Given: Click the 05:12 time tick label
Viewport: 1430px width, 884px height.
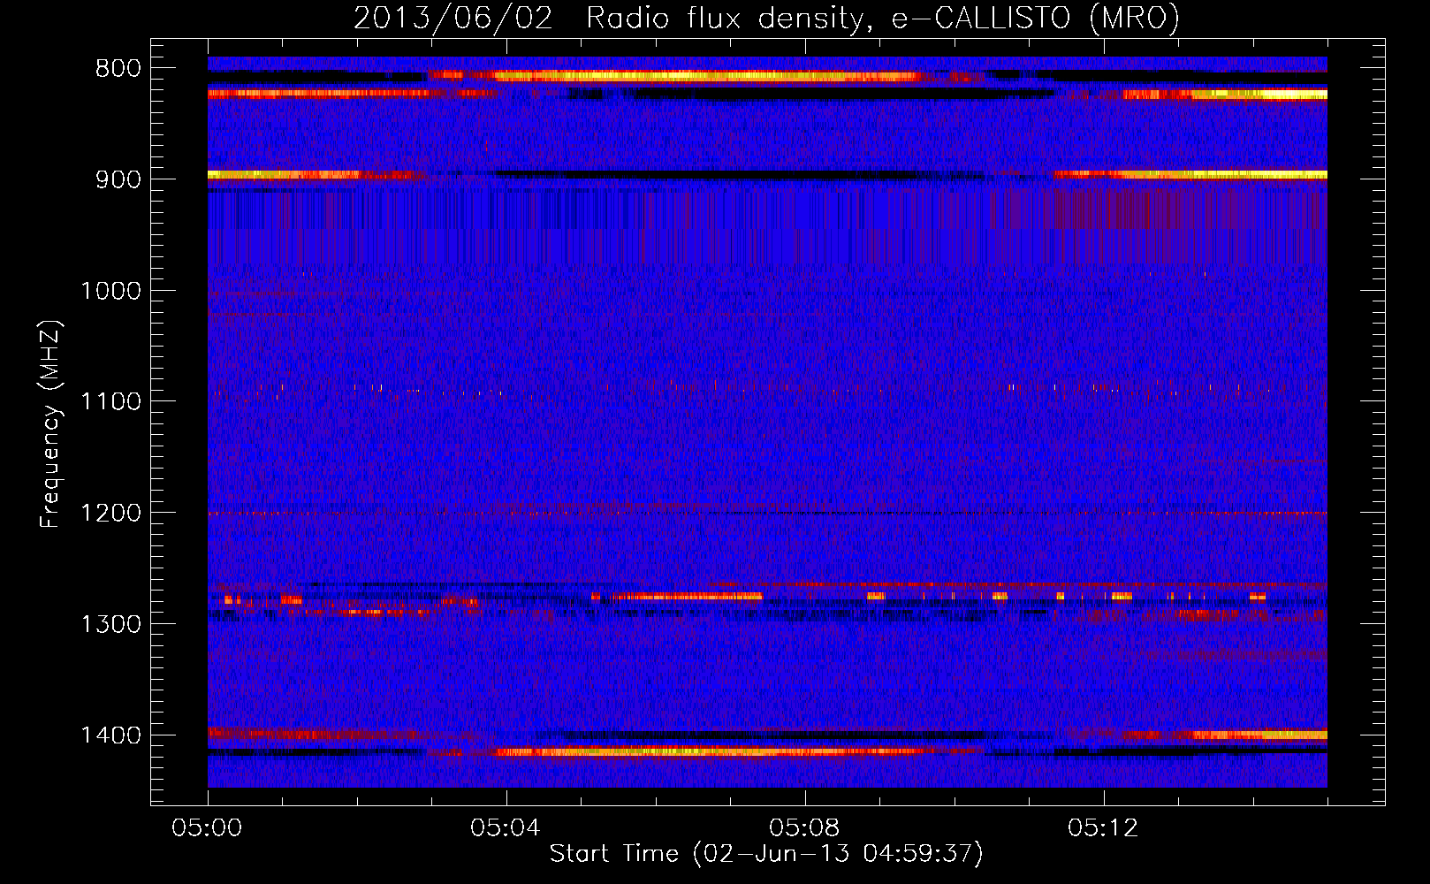Looking at the screenshot, I should coord(1103,828).
